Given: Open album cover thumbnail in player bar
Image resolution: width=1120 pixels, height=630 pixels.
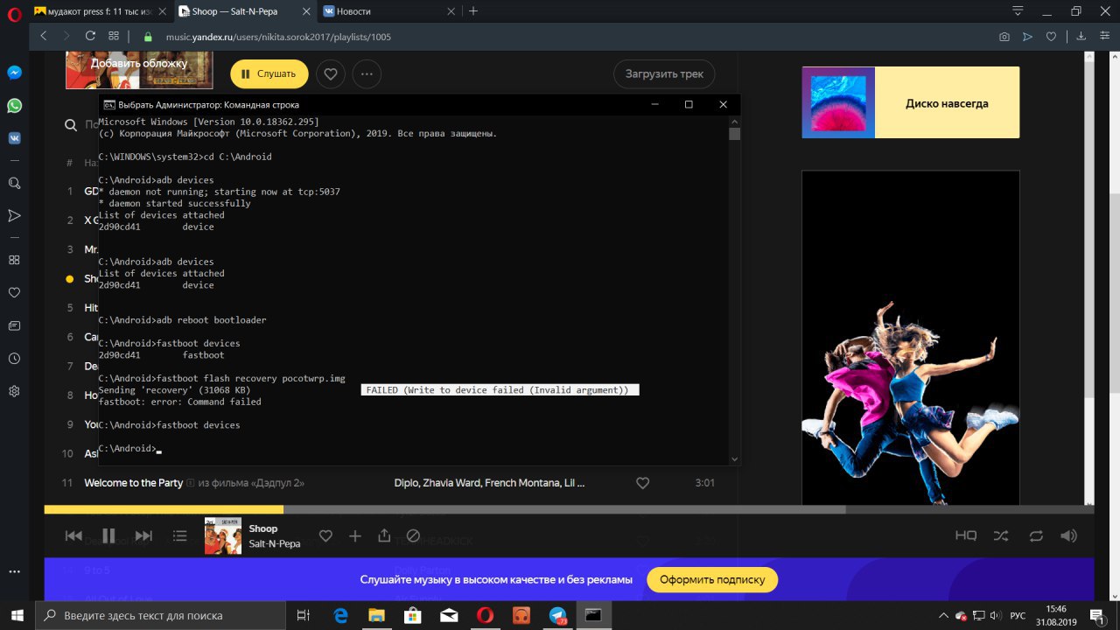Looking at the screenshot, I should (223, 535).
